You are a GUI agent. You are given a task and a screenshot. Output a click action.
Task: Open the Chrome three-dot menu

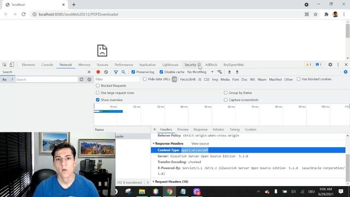point(344,14)
